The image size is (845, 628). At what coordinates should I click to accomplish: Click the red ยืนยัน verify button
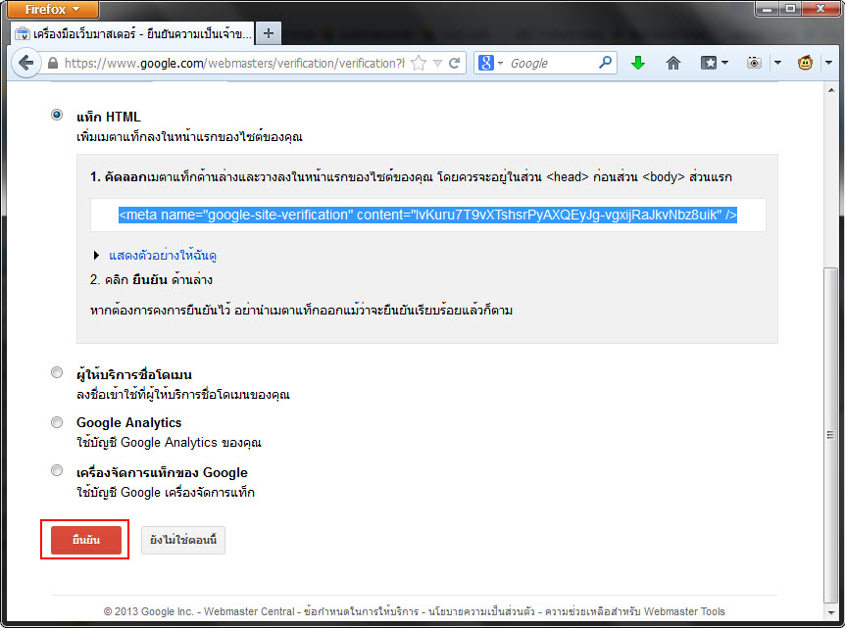pyautogui.click(x=86, y=540)
